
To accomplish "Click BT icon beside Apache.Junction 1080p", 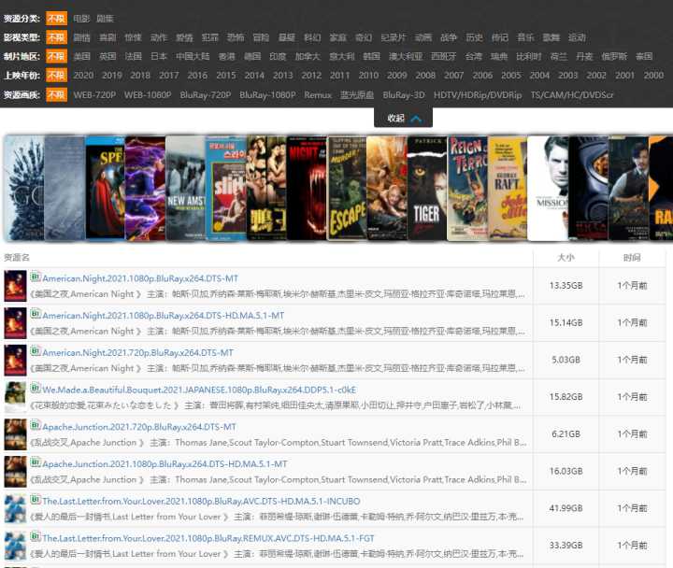I will point(36,462).
